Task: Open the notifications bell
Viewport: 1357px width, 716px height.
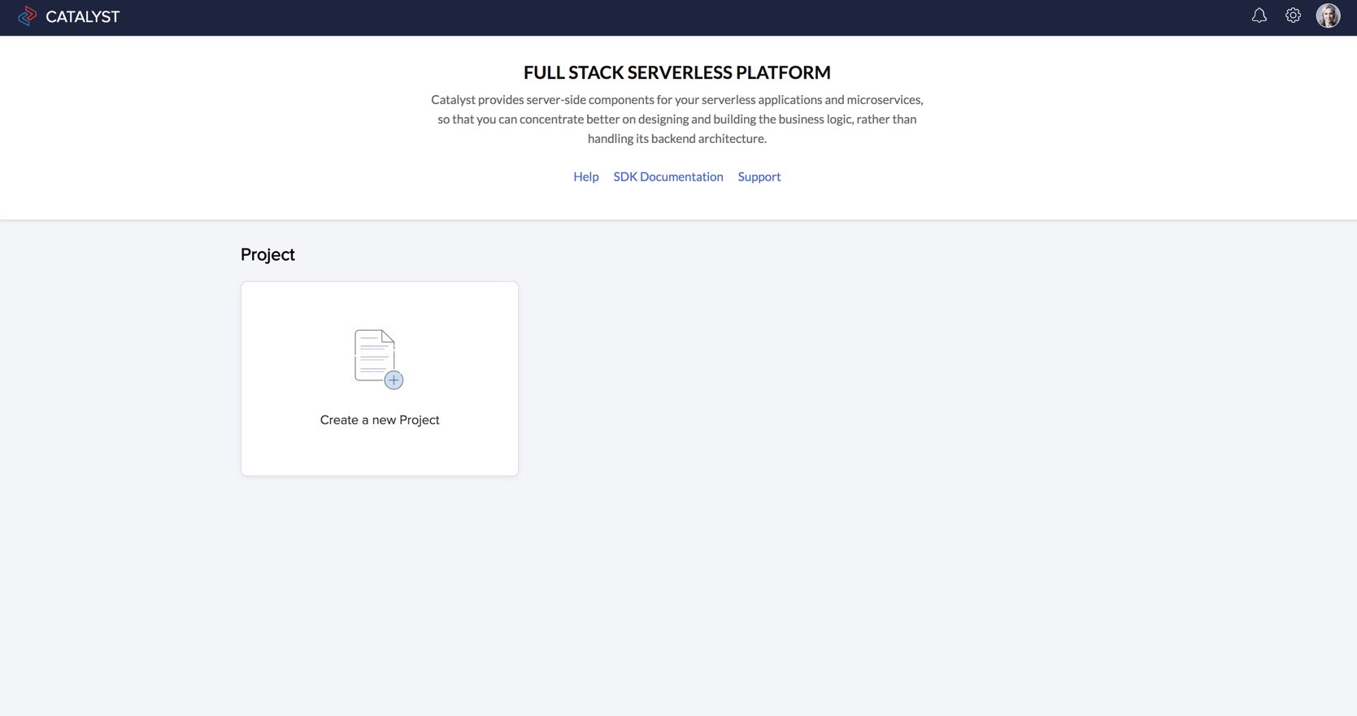Action: pos(1259,15)
